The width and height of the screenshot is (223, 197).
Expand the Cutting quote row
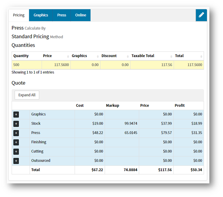[x=16, y=152]
